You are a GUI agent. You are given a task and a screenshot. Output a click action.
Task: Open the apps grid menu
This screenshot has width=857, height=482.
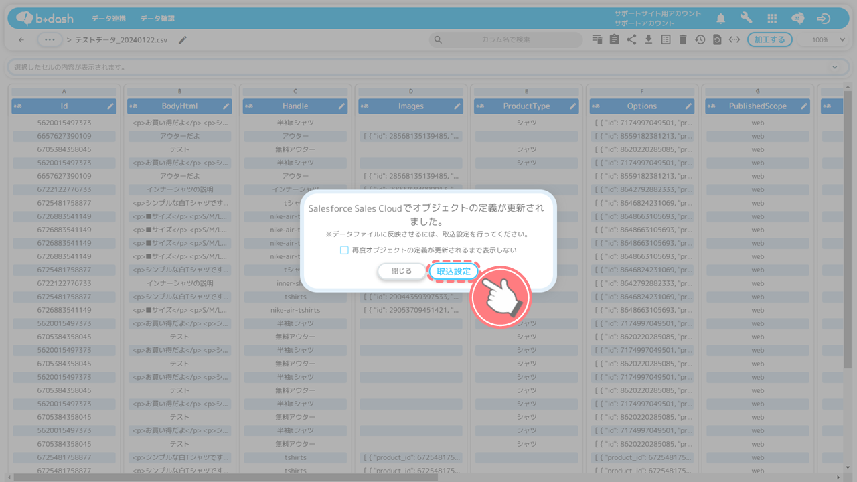pos(772,19)
